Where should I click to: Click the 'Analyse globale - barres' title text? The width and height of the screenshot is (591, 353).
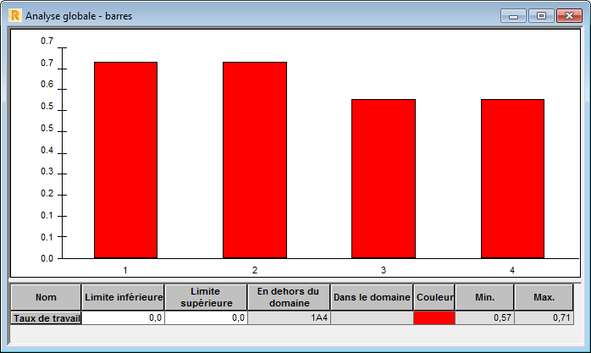(79, 16)
